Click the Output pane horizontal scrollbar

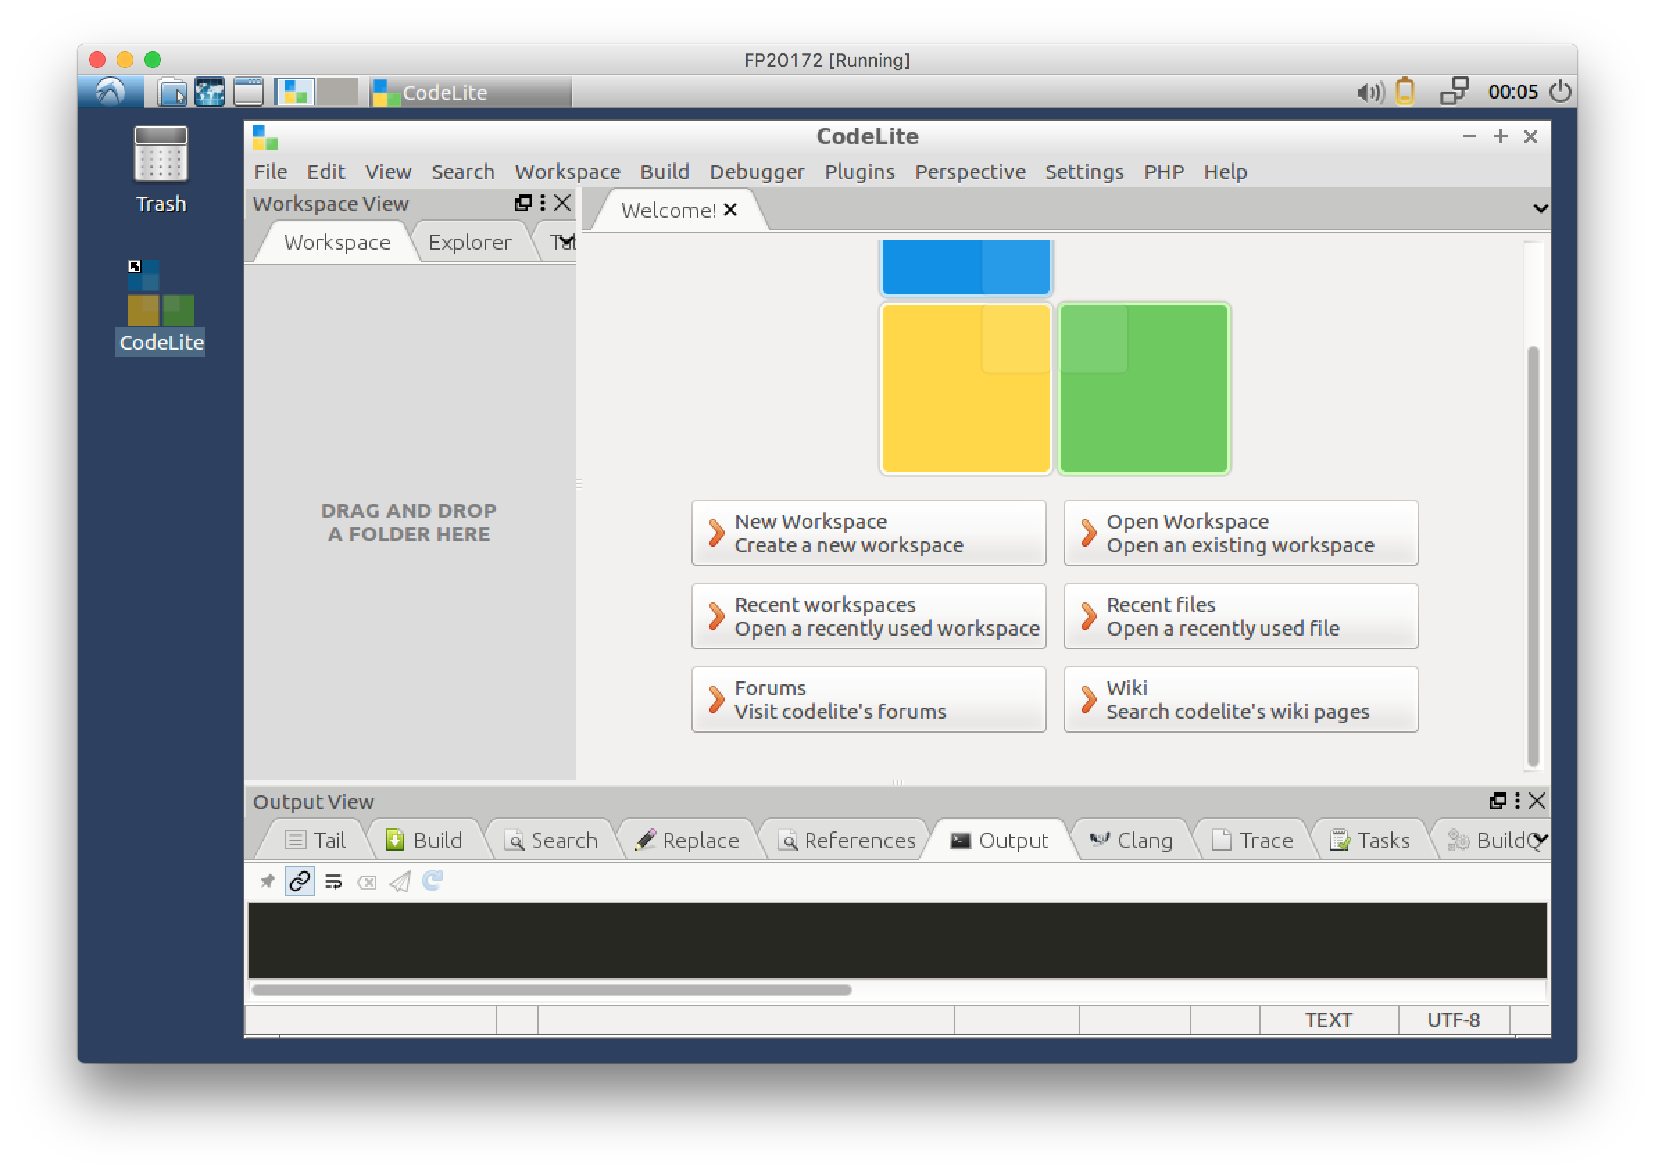(551, 989)
